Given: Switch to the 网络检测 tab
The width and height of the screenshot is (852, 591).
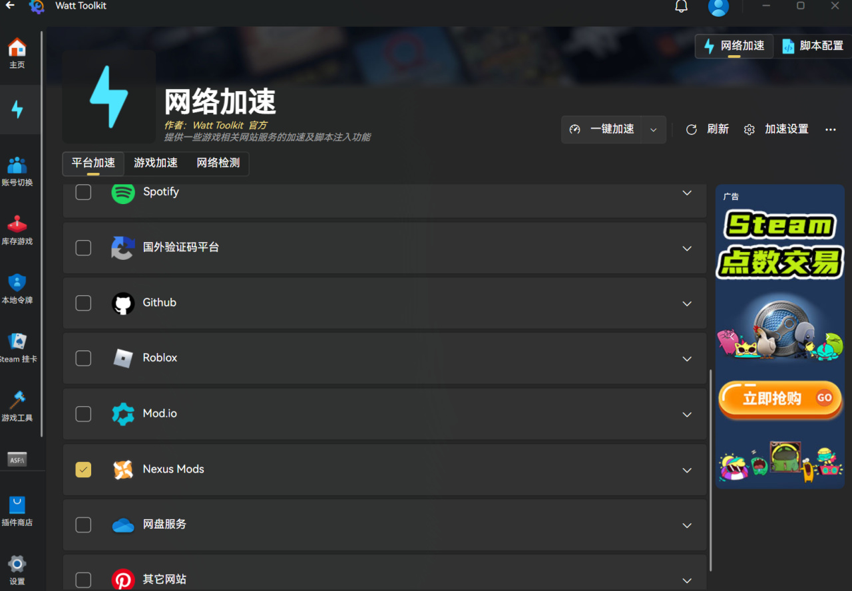Looking at the screenshot, I should point(218,163).
